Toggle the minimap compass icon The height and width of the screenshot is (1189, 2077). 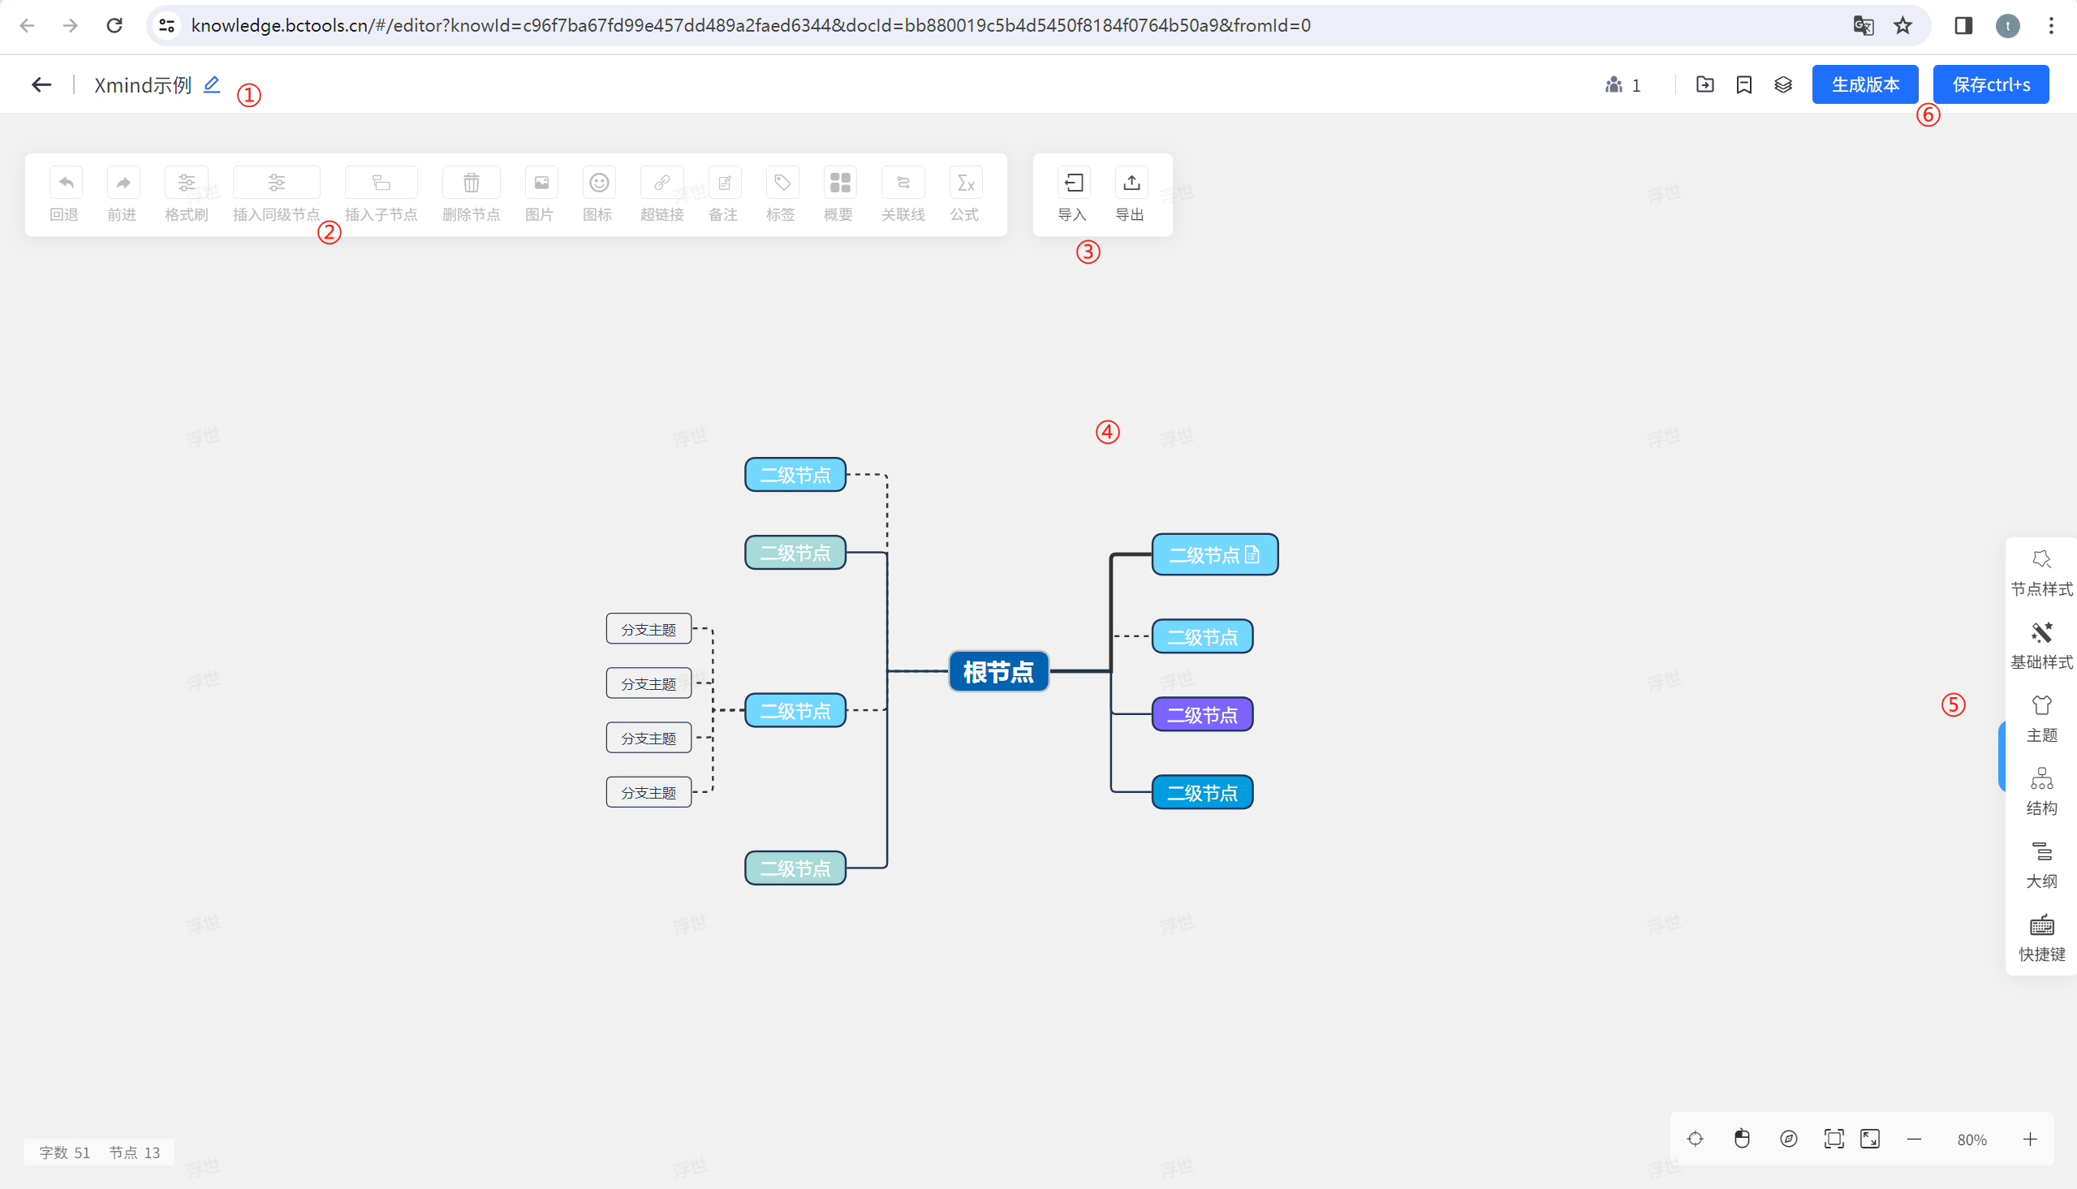1788,1139
